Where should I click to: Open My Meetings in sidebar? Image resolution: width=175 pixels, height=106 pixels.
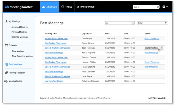[x=14, y=21]
